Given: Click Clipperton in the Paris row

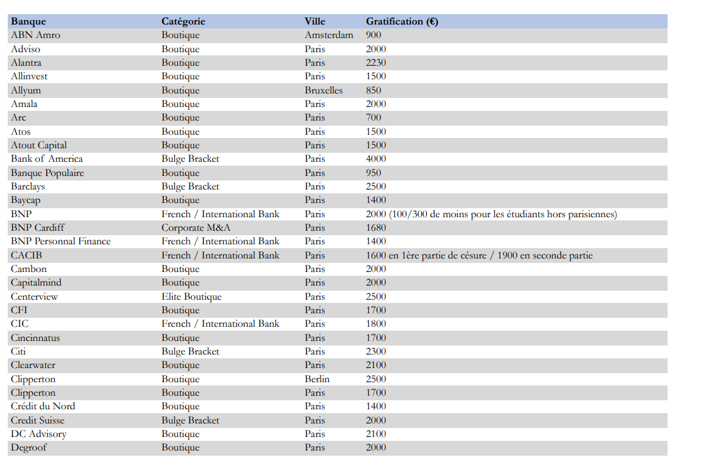Looking at the screenshot, I should (34, 393).
